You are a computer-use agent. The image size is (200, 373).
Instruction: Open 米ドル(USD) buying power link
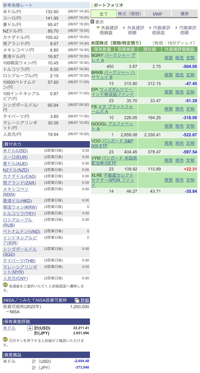[15, 151]
